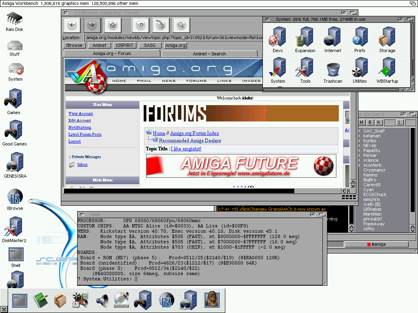Click the CD disc dock icon
This screenshot has height=313, width=418.
(x=122, y=300)
